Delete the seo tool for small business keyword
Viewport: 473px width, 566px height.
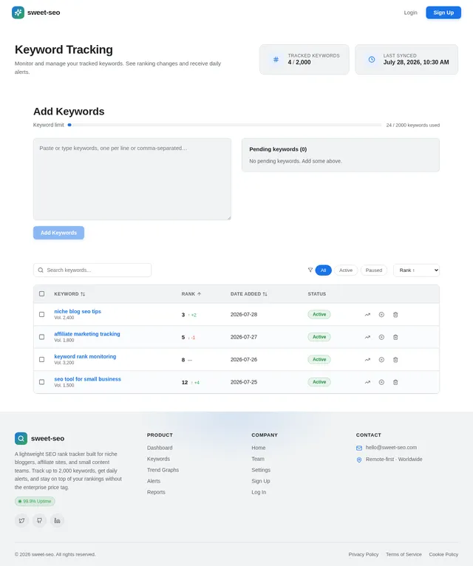point(395,382)
